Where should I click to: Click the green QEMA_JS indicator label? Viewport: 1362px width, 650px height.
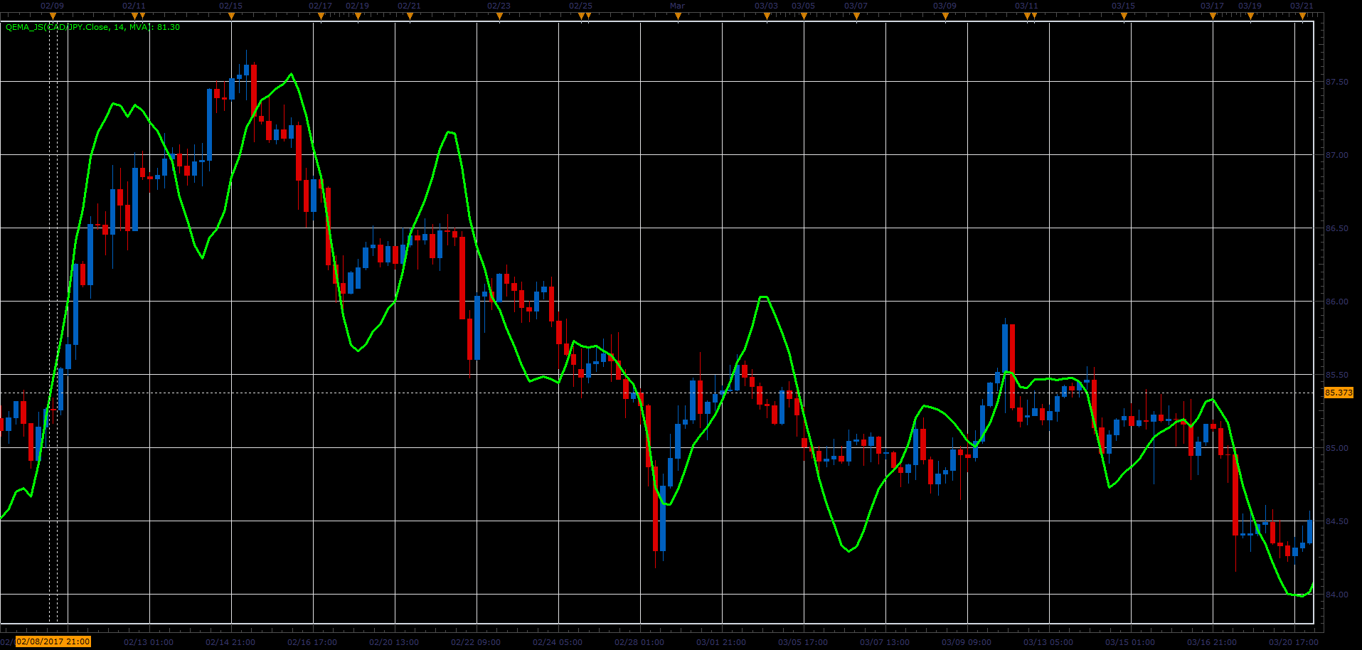click(x=92, y=27)
